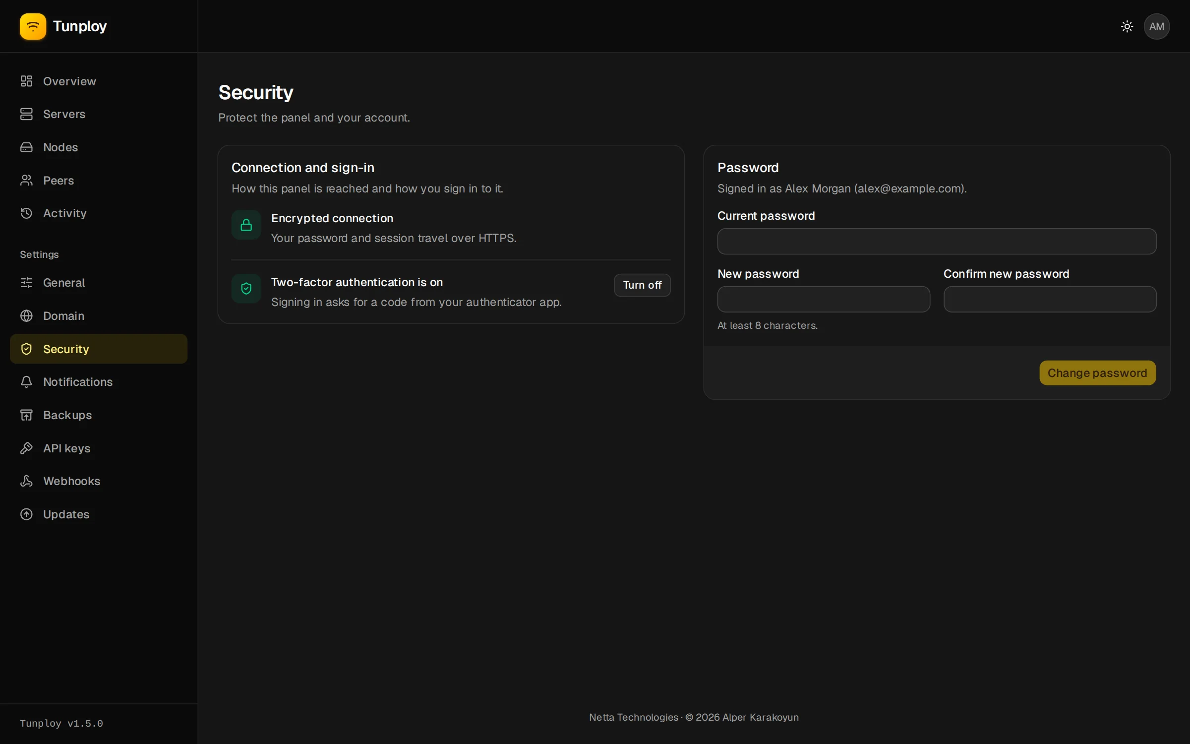Click the Tunploy brand name text
The height and width of the screenshot is (744, 1190).
pos(80,26)
